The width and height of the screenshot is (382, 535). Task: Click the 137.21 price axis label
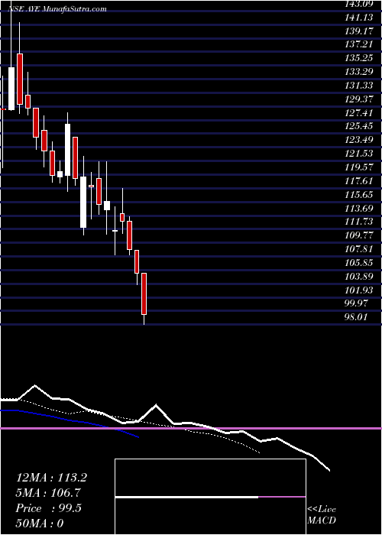click(x=361, y=44)
